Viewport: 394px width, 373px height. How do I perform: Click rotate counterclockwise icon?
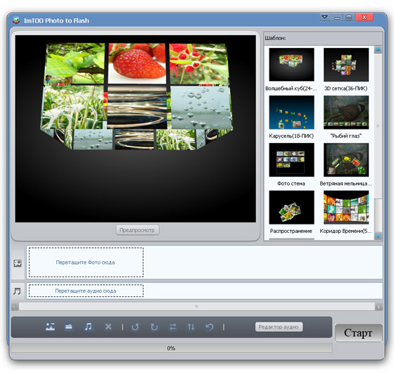point(135,327)
